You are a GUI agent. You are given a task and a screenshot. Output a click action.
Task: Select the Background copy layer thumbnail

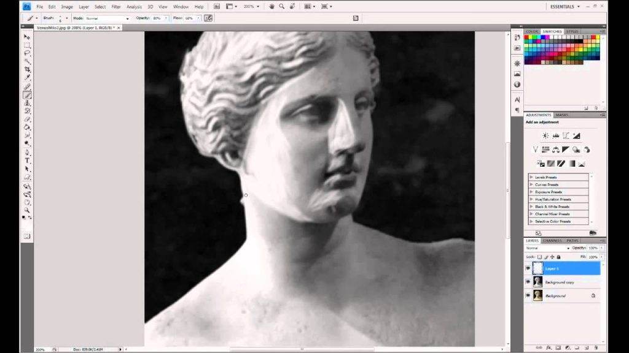coord(537,282)
